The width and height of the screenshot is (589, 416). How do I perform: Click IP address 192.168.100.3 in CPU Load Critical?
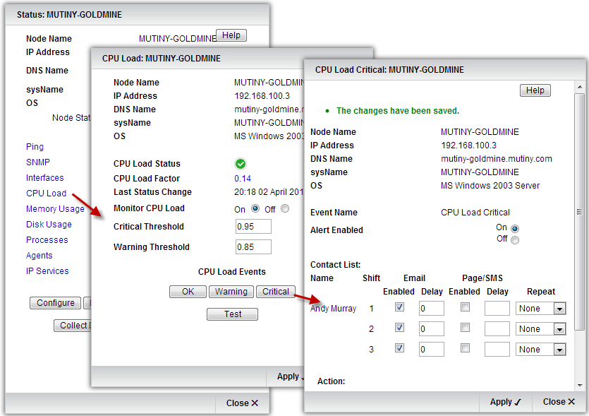point(469,145)
